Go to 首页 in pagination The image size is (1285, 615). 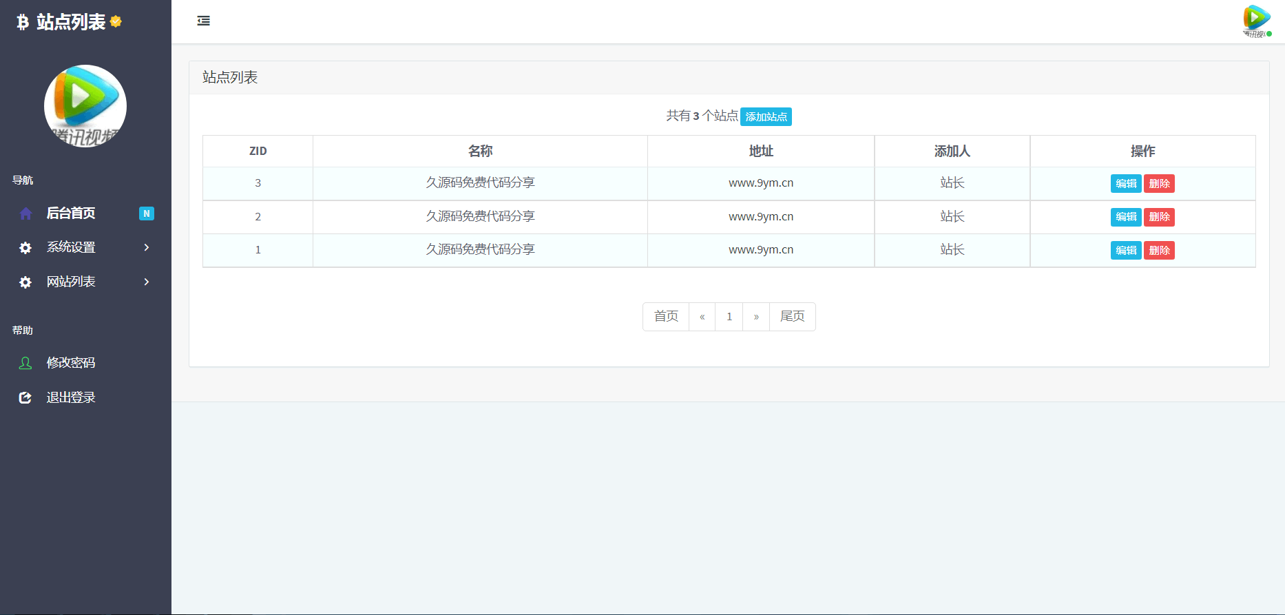(666, 317)
